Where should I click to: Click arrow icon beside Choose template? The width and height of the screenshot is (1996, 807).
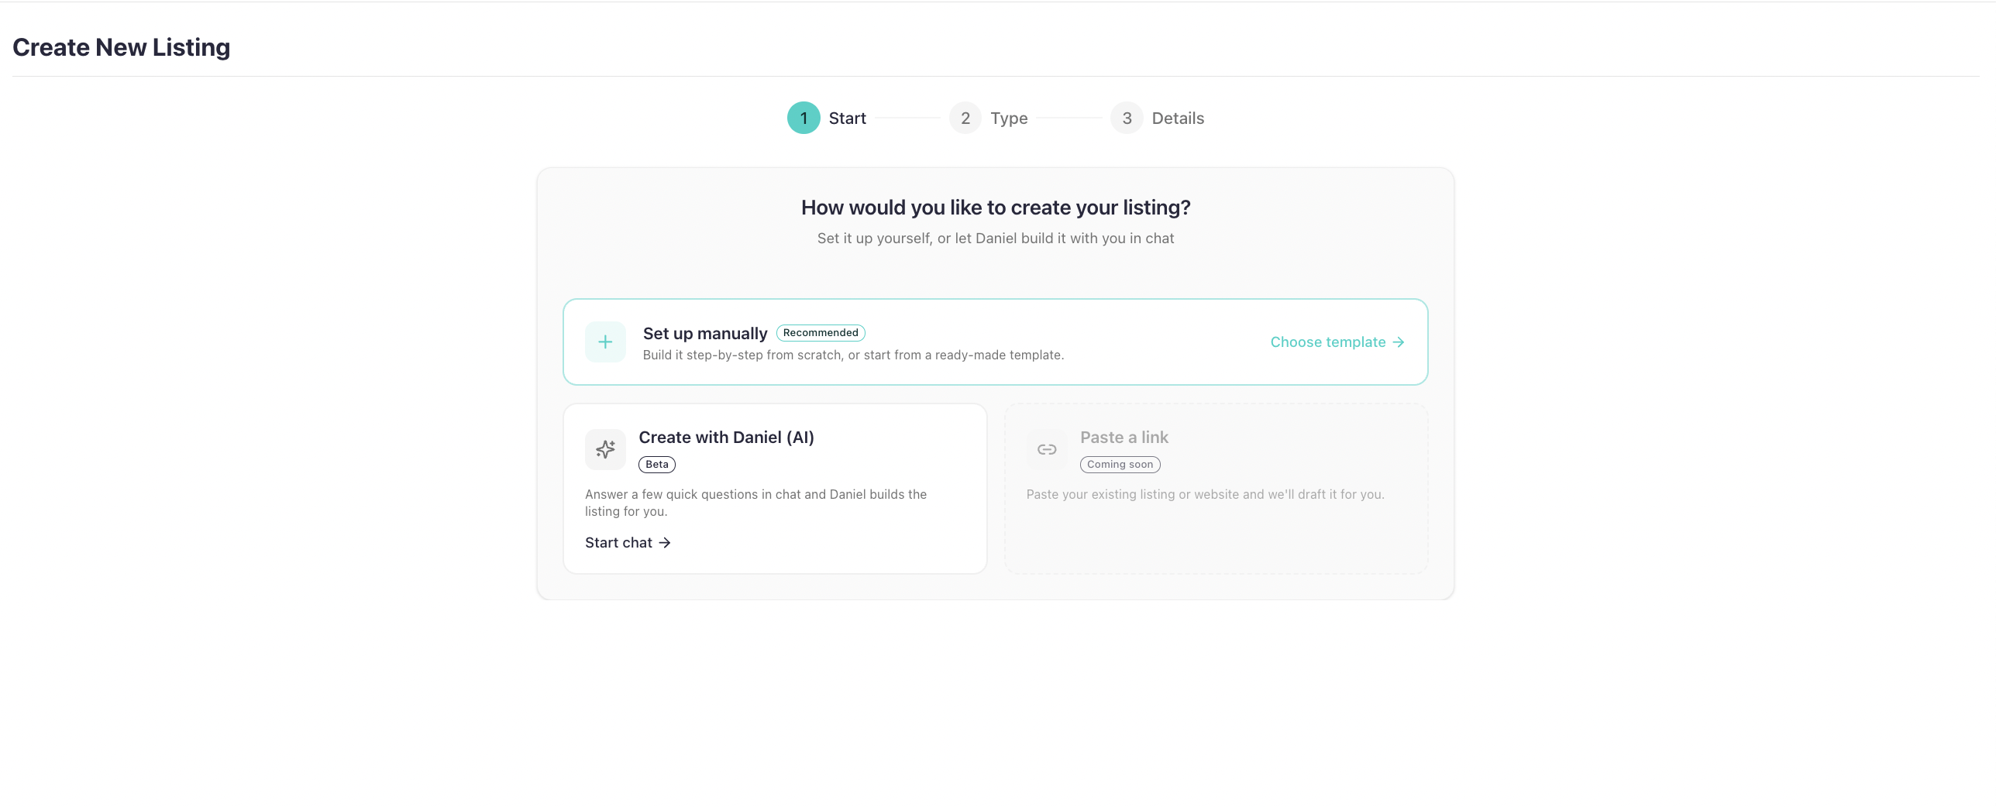tap(1399, 342)
